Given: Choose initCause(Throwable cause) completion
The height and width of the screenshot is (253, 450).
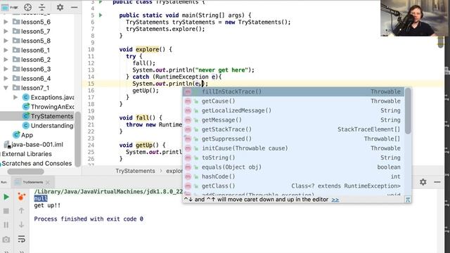Looking at the screenshot, I should [293, 148].
